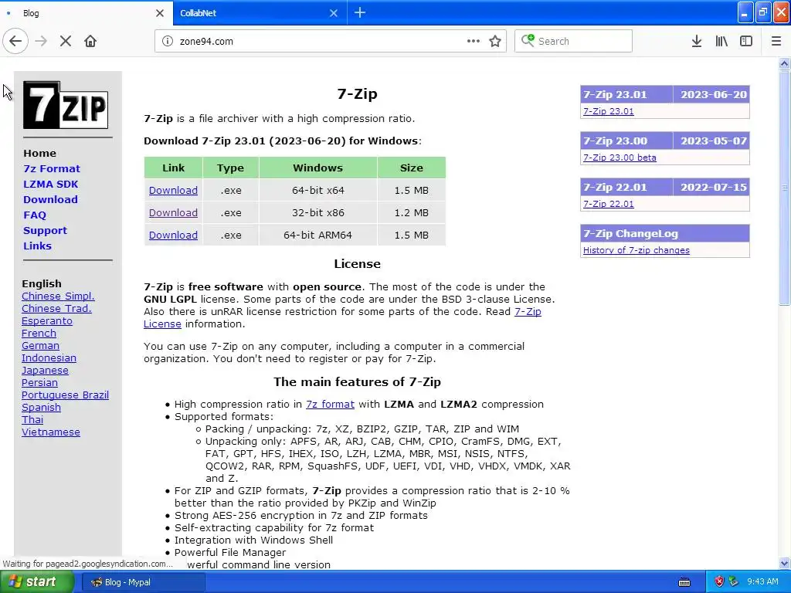Switch language to Japanese

click(45, 370)
